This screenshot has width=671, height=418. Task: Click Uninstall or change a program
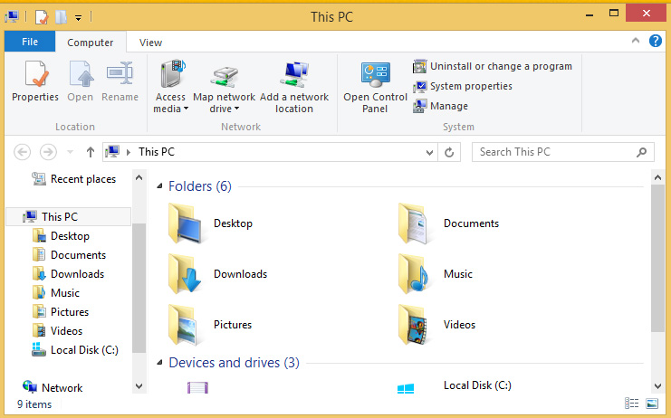click(x=492, y=66)
